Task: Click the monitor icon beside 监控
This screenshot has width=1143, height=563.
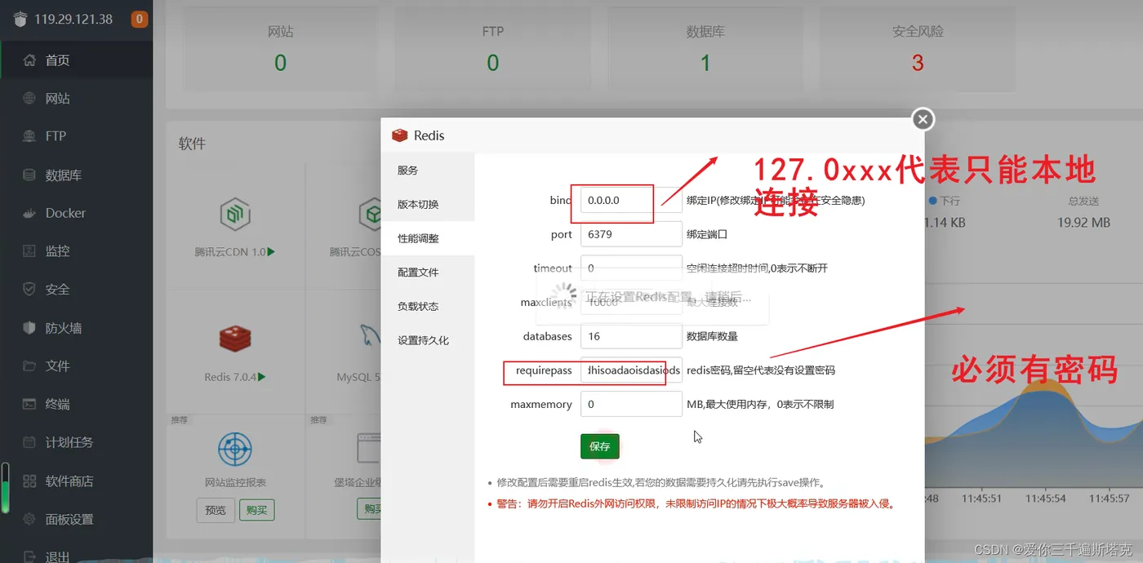Action: (29, 251)
